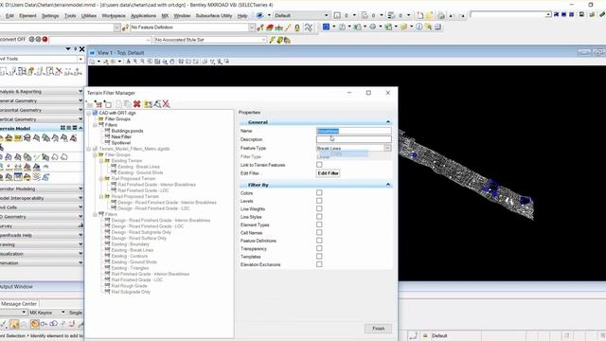Select the New Filter tree item
Viewport: 606px width, 341px height.
pyautogui.click(x=121, y=136)
